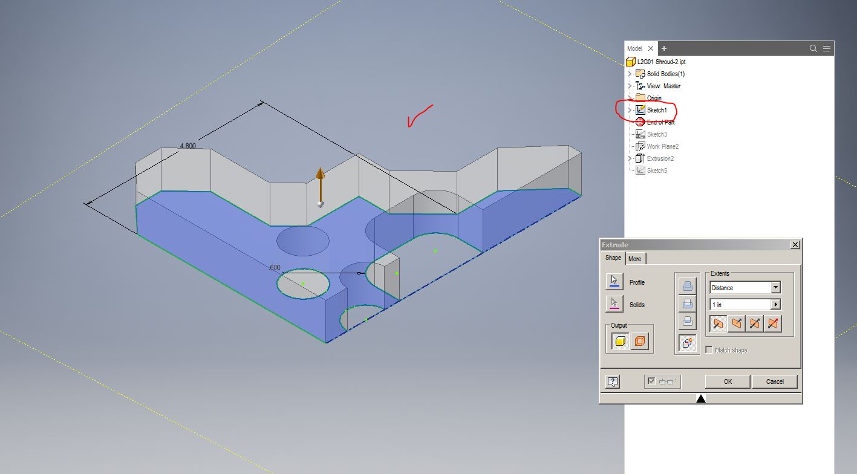The width and height of the screenshot is (857, 474).
Task: Open the browser search magnifier icon
Action: 814,48
